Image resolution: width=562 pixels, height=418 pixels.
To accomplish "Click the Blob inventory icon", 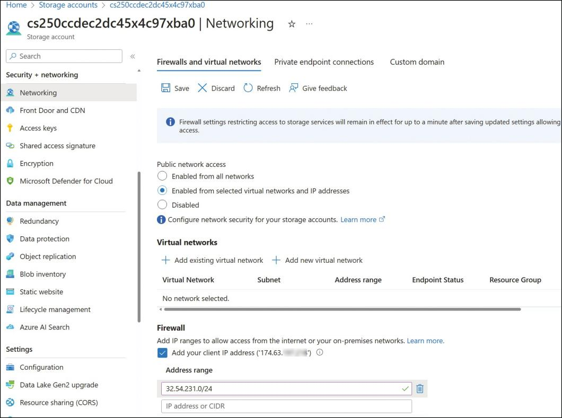I will tap(11, 274).
